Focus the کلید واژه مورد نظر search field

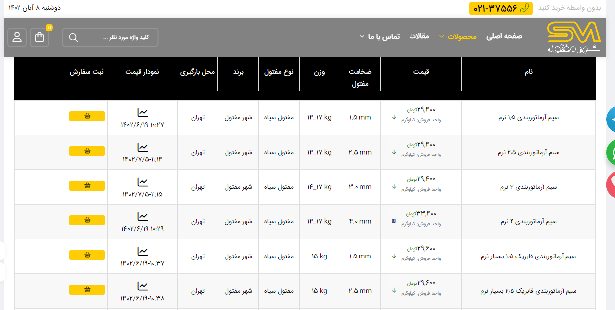pos(119,38)
